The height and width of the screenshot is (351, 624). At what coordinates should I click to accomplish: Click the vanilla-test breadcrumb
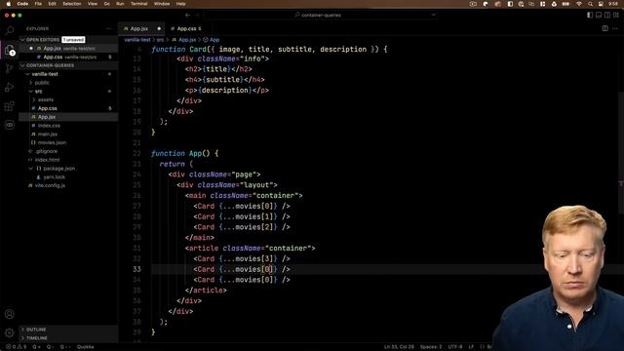click(x=137, y=40)
